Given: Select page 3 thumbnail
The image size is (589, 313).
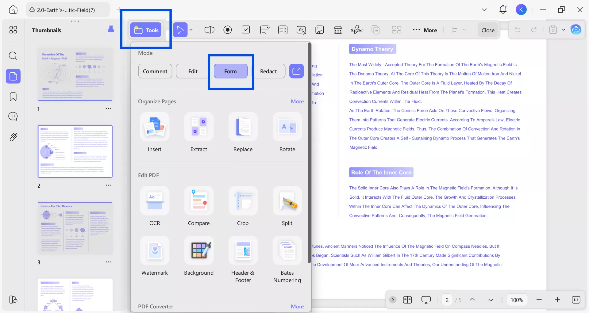Looking at the screenshot, I should click(x=75, y=228).
